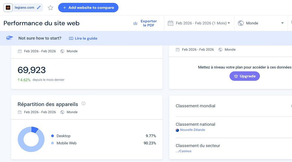Click the Mobile Web 90.23% value

click(150, 143)
